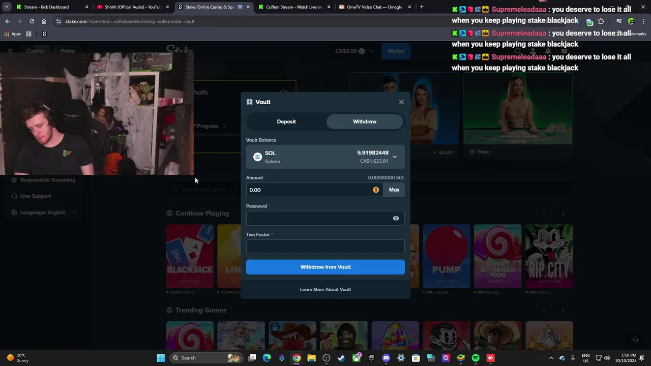
Task: Open Microsoft Store from taskbar
Action: [x=416, y=358]
